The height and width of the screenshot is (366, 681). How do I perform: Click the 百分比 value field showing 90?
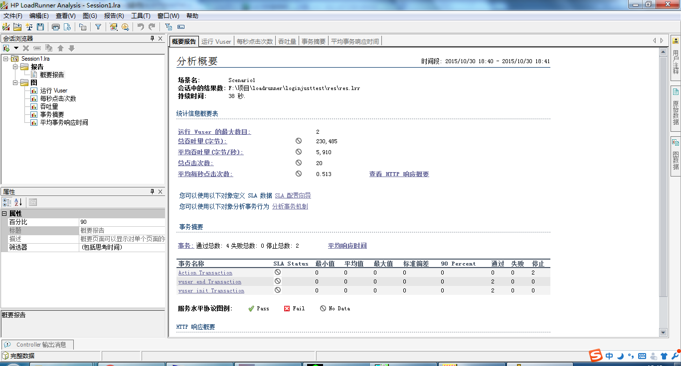point(122,222)
